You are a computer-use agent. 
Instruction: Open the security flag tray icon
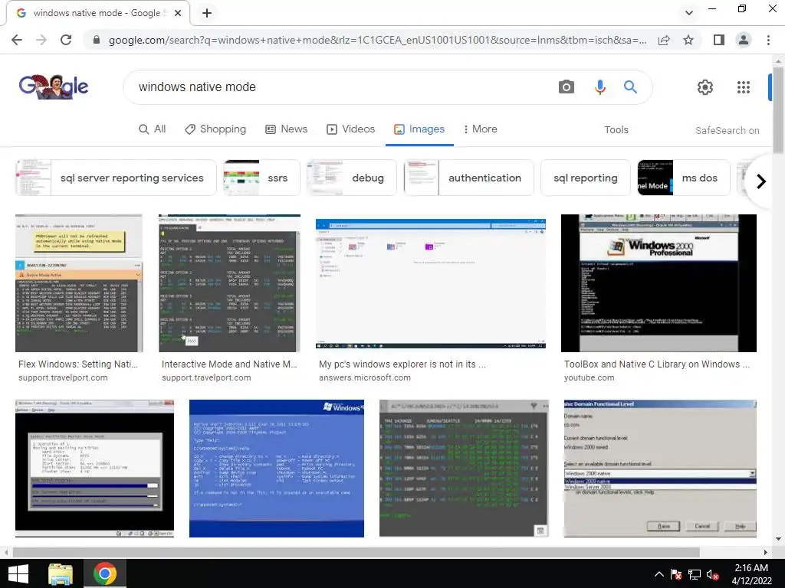pyautogui.click(x=676, y=574)
